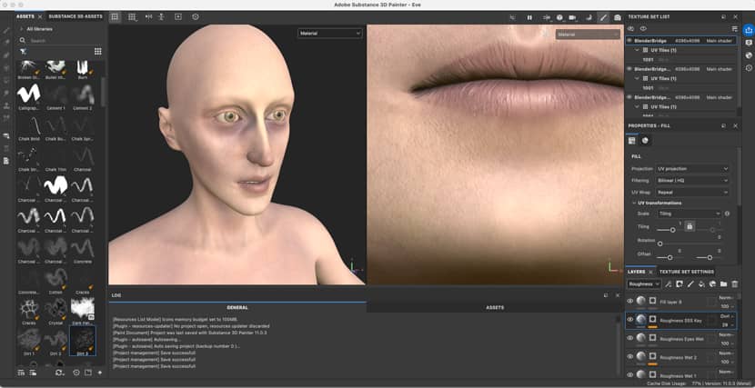
Task: Select the Paint brush tool in left toolbar
Action: 6,30
